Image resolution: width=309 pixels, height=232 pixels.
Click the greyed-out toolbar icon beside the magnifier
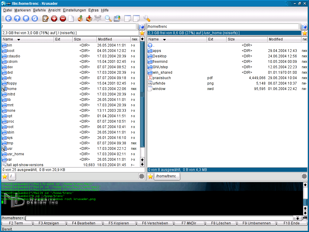pos(98,18)
